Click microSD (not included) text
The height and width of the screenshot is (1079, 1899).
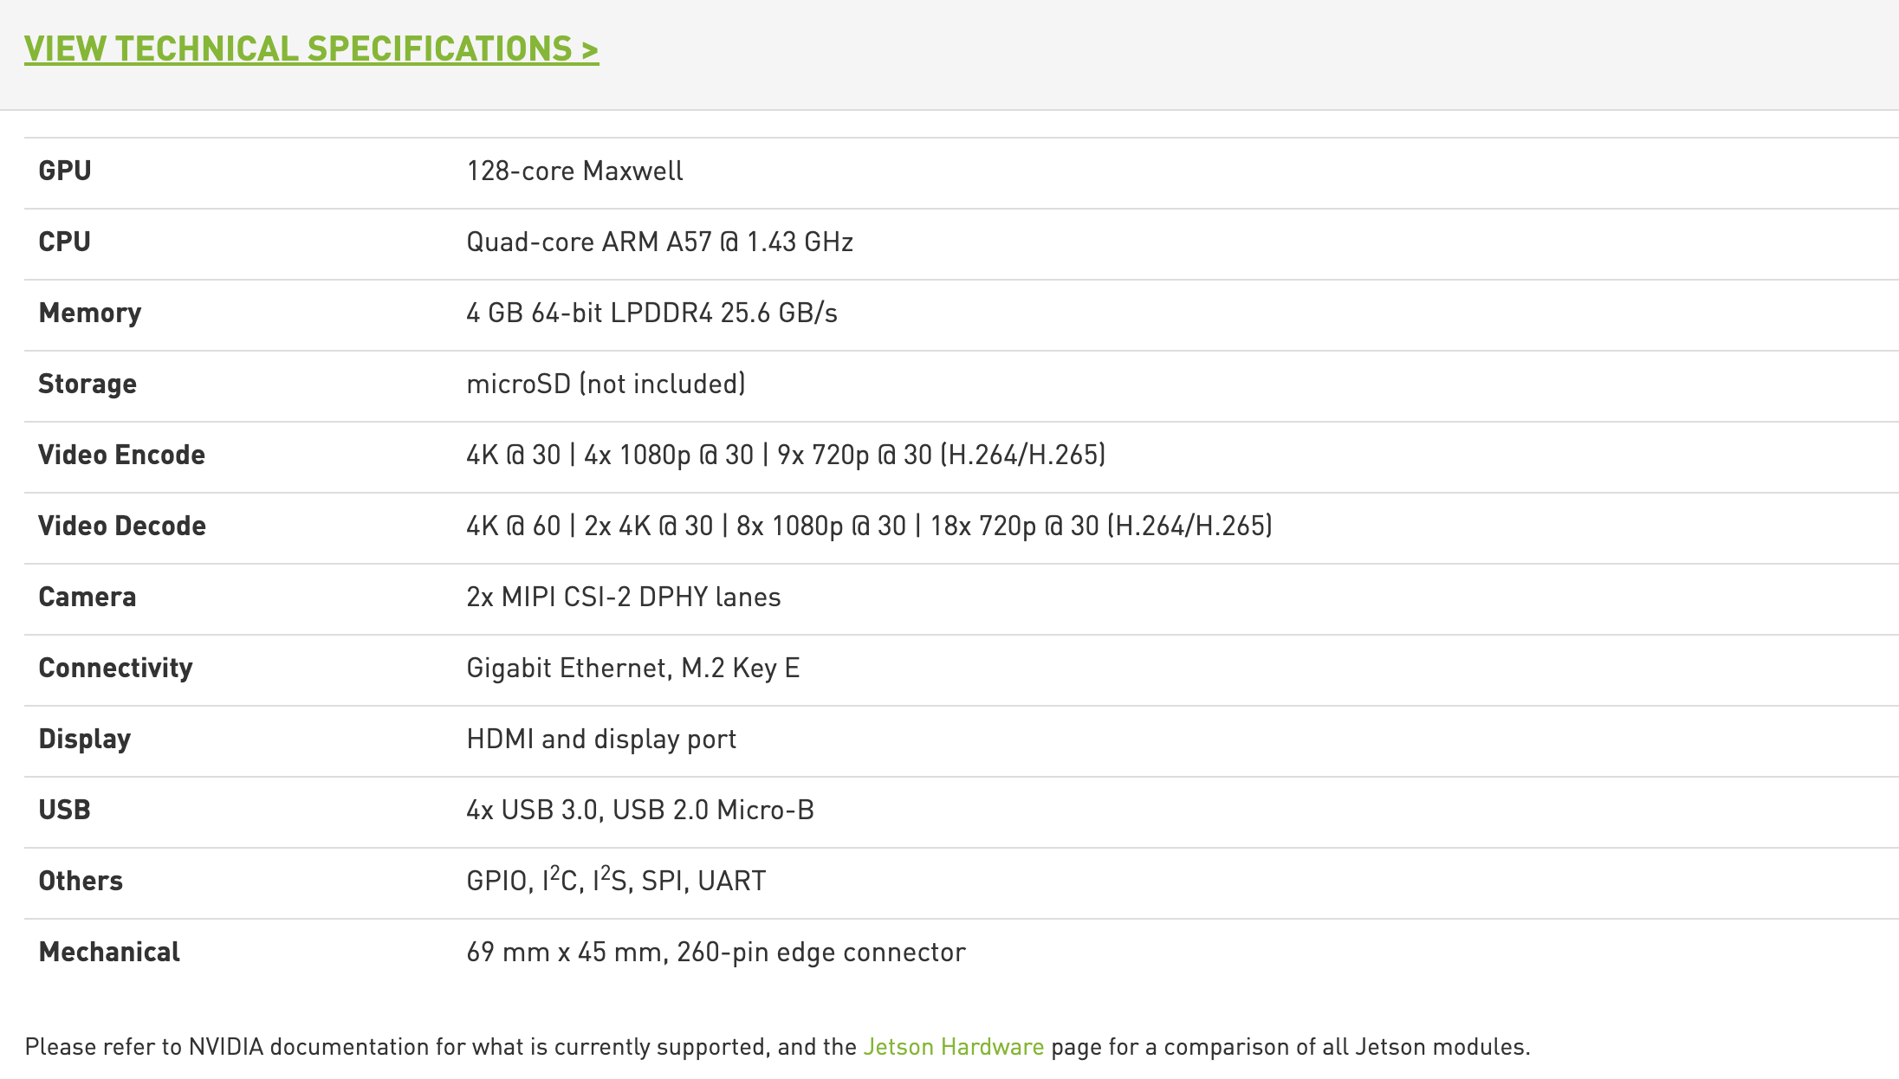click(x=606, y=384)
